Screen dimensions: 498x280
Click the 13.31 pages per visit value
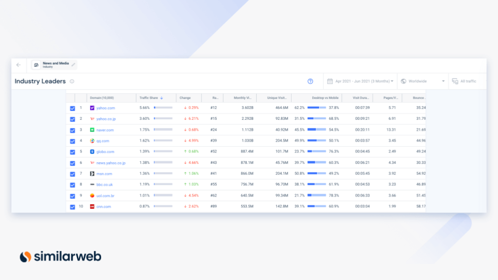(391, 130)
